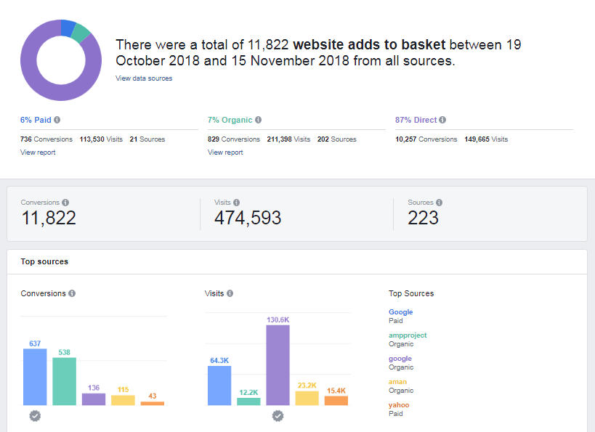Click info icon beside Conversions summary label

65,203
